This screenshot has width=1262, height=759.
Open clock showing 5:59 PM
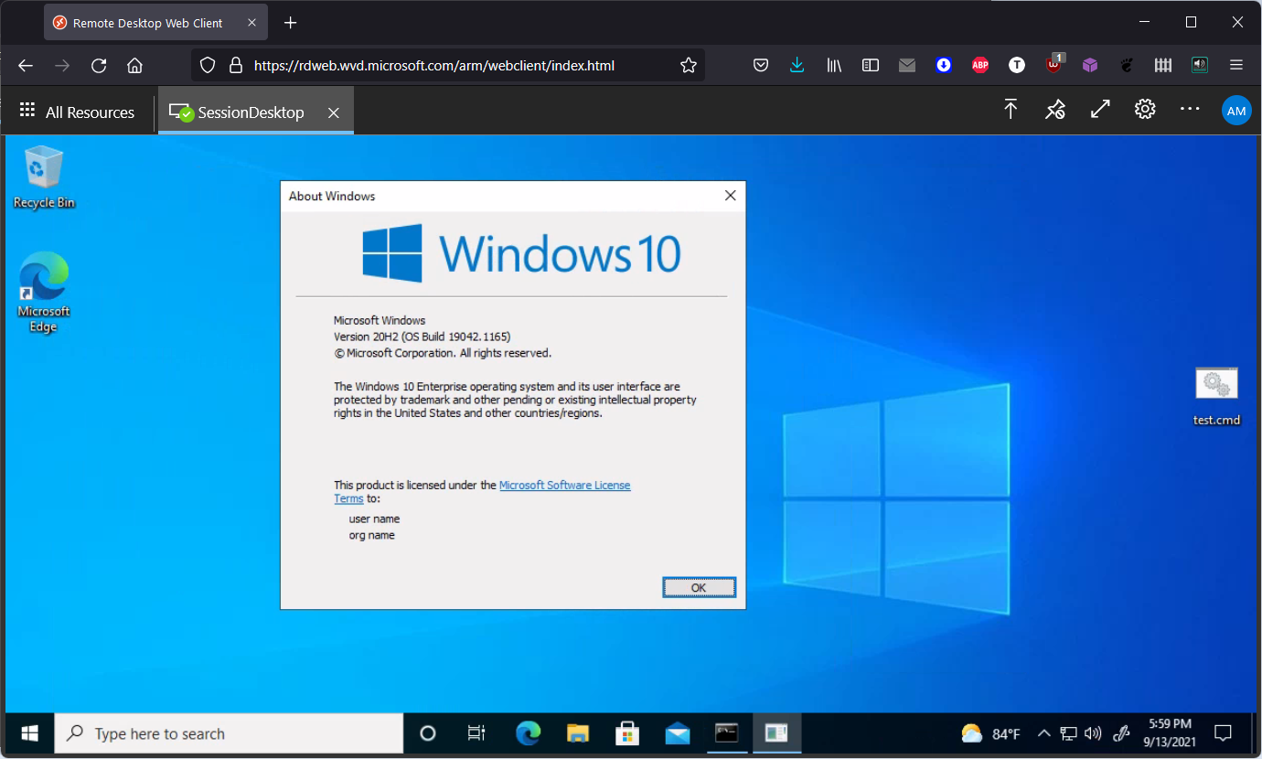coord(1169,733)
